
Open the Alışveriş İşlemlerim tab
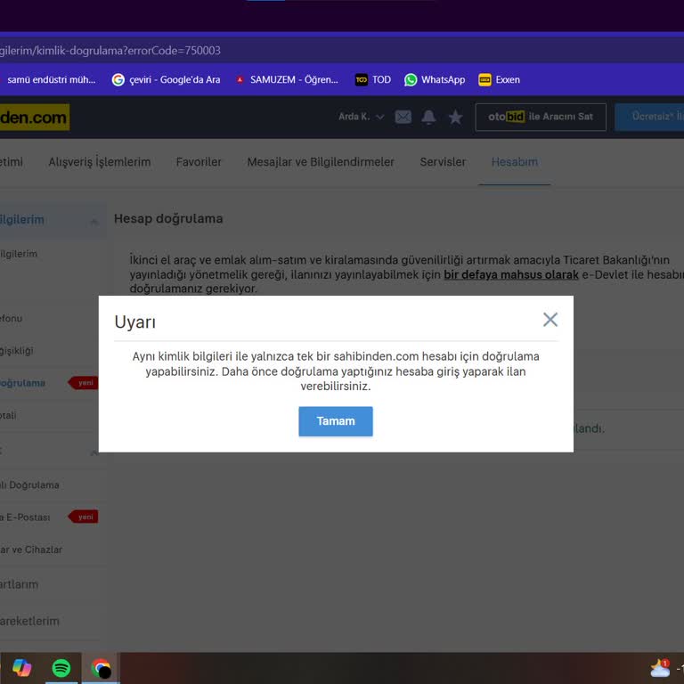click(100, 162)
